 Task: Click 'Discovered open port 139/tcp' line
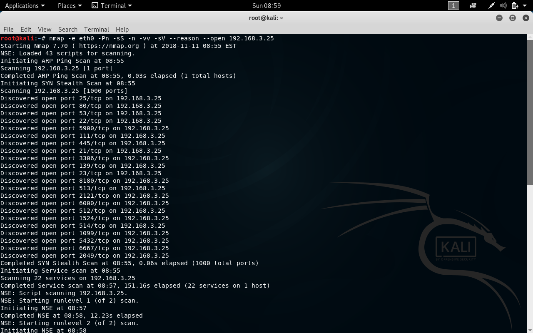83,166
